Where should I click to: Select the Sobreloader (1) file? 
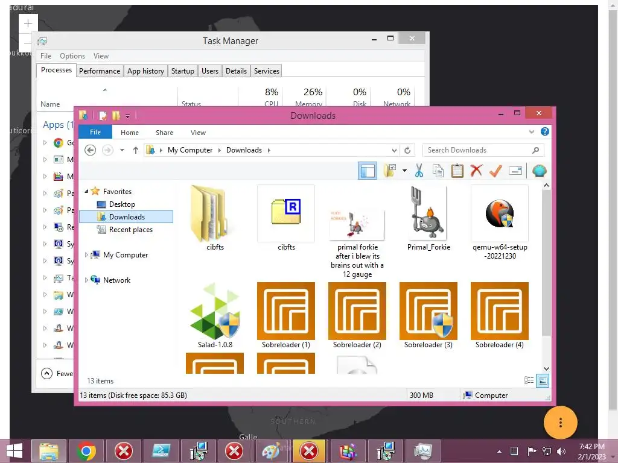click(286, 315)
